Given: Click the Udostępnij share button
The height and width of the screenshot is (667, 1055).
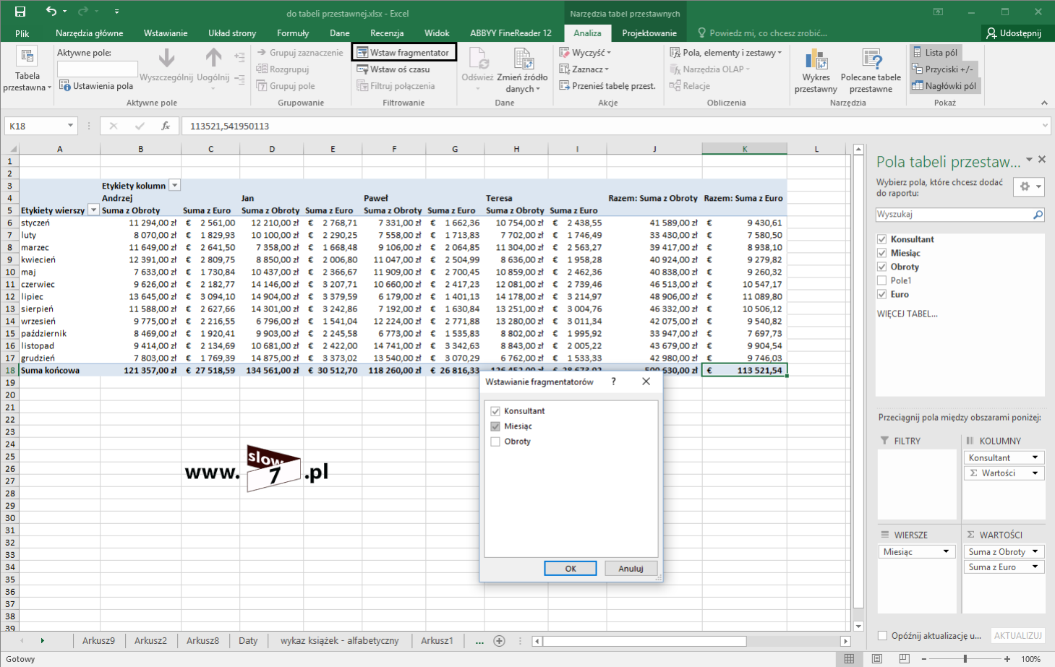Looking at the screenshot, I should pos(1015,33).
